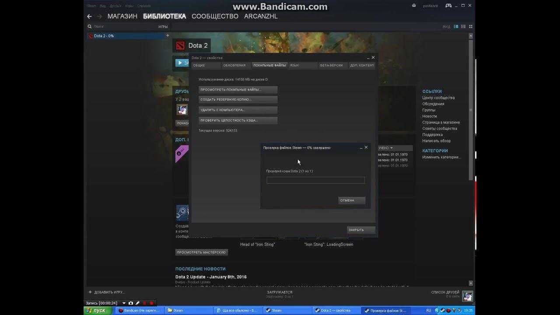The image size is (560, 315).
Task: Open Big Picture mode controller icon
Action: 448,6
